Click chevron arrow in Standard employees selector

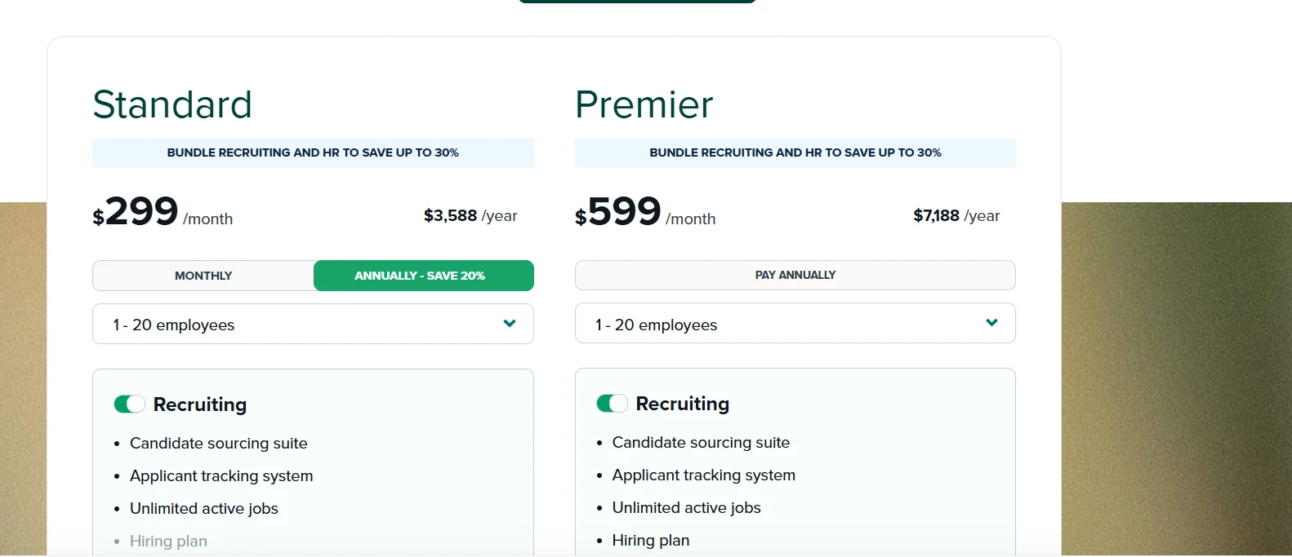point(510,324)
